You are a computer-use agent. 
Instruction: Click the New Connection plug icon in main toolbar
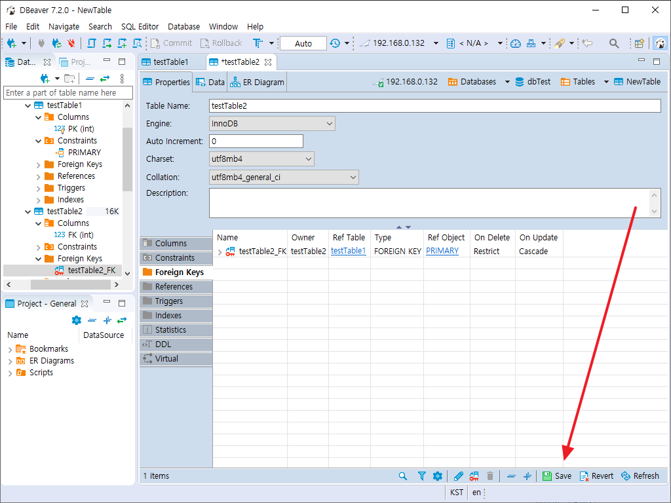(12, 43)
